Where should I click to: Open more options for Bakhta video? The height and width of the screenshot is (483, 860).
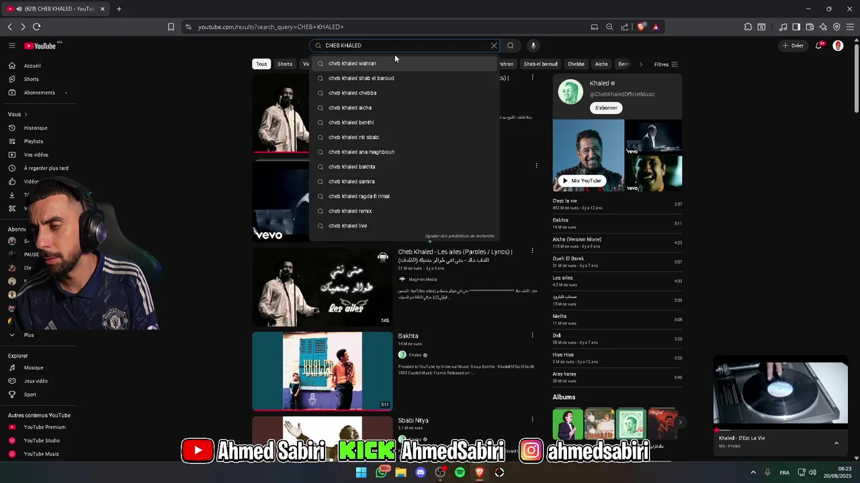tap(533, 335)
